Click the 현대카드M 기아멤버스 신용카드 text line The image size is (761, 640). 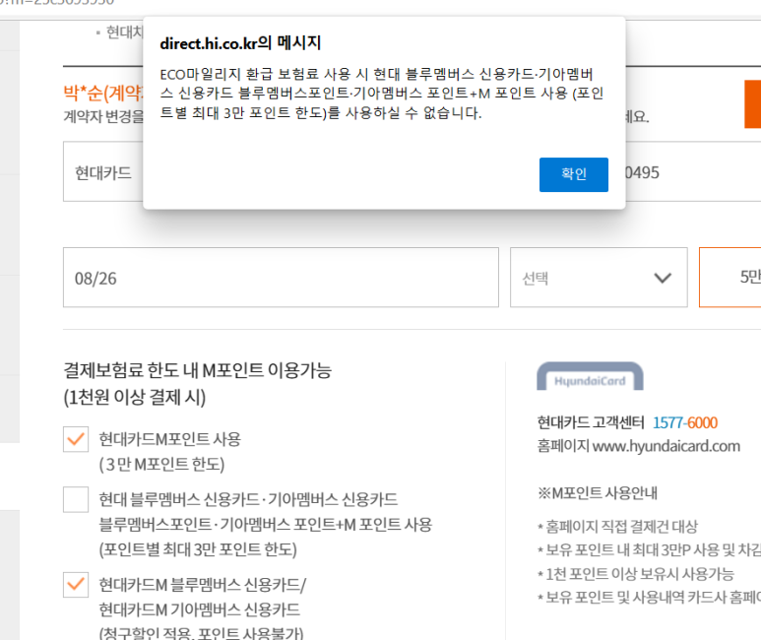tap(200, 609)
